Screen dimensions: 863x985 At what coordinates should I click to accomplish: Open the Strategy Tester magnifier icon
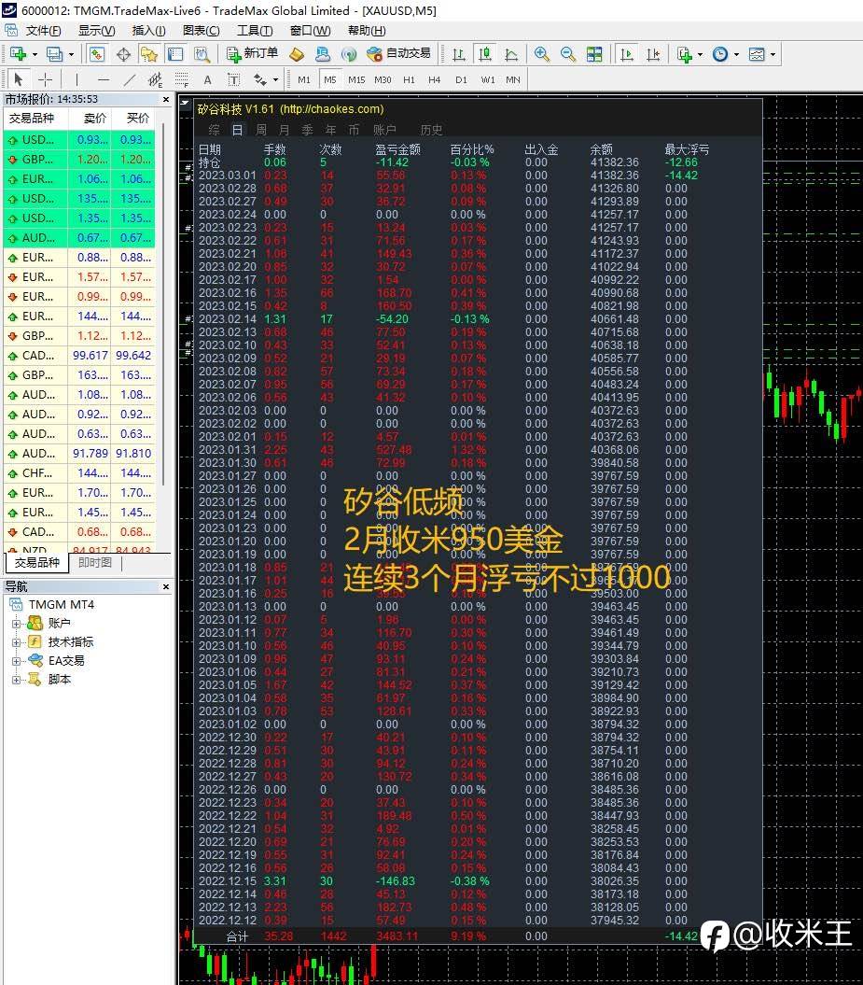point(202,54)
